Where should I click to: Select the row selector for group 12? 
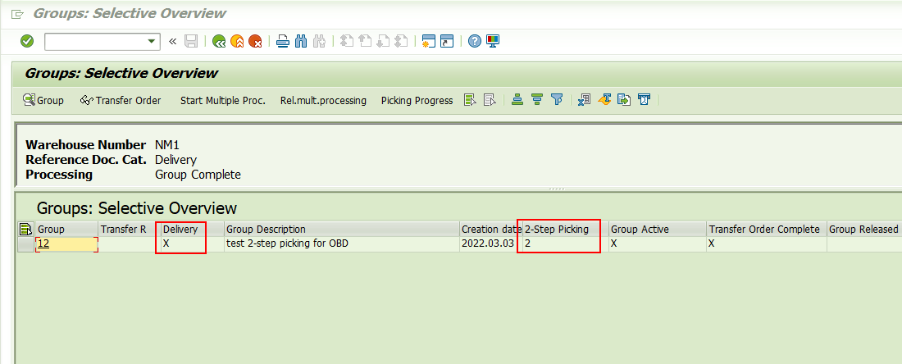26,243
